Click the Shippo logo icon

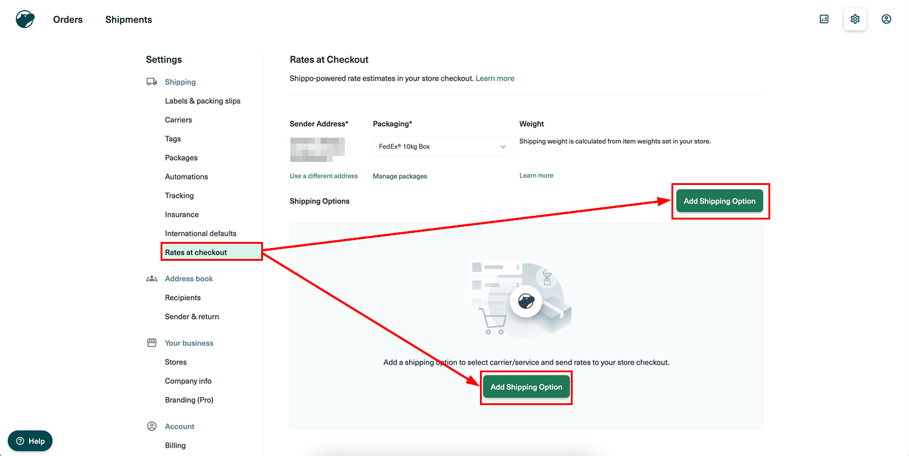click(x=25, y=19)
